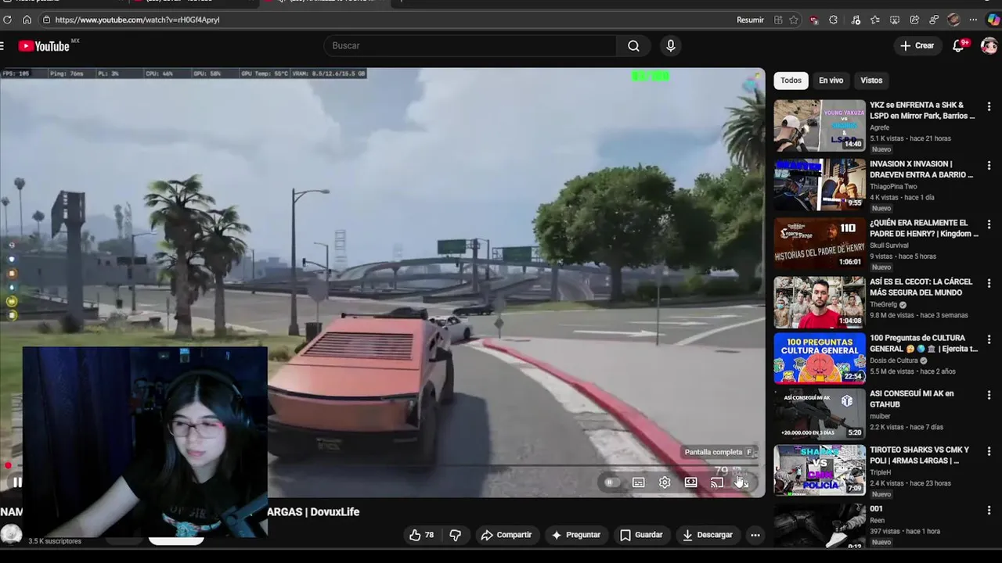Open options menu for ASI CONSEGUÍ MI AK video
The width and height of the screenshot is (1002, 563).
[989, 396]
